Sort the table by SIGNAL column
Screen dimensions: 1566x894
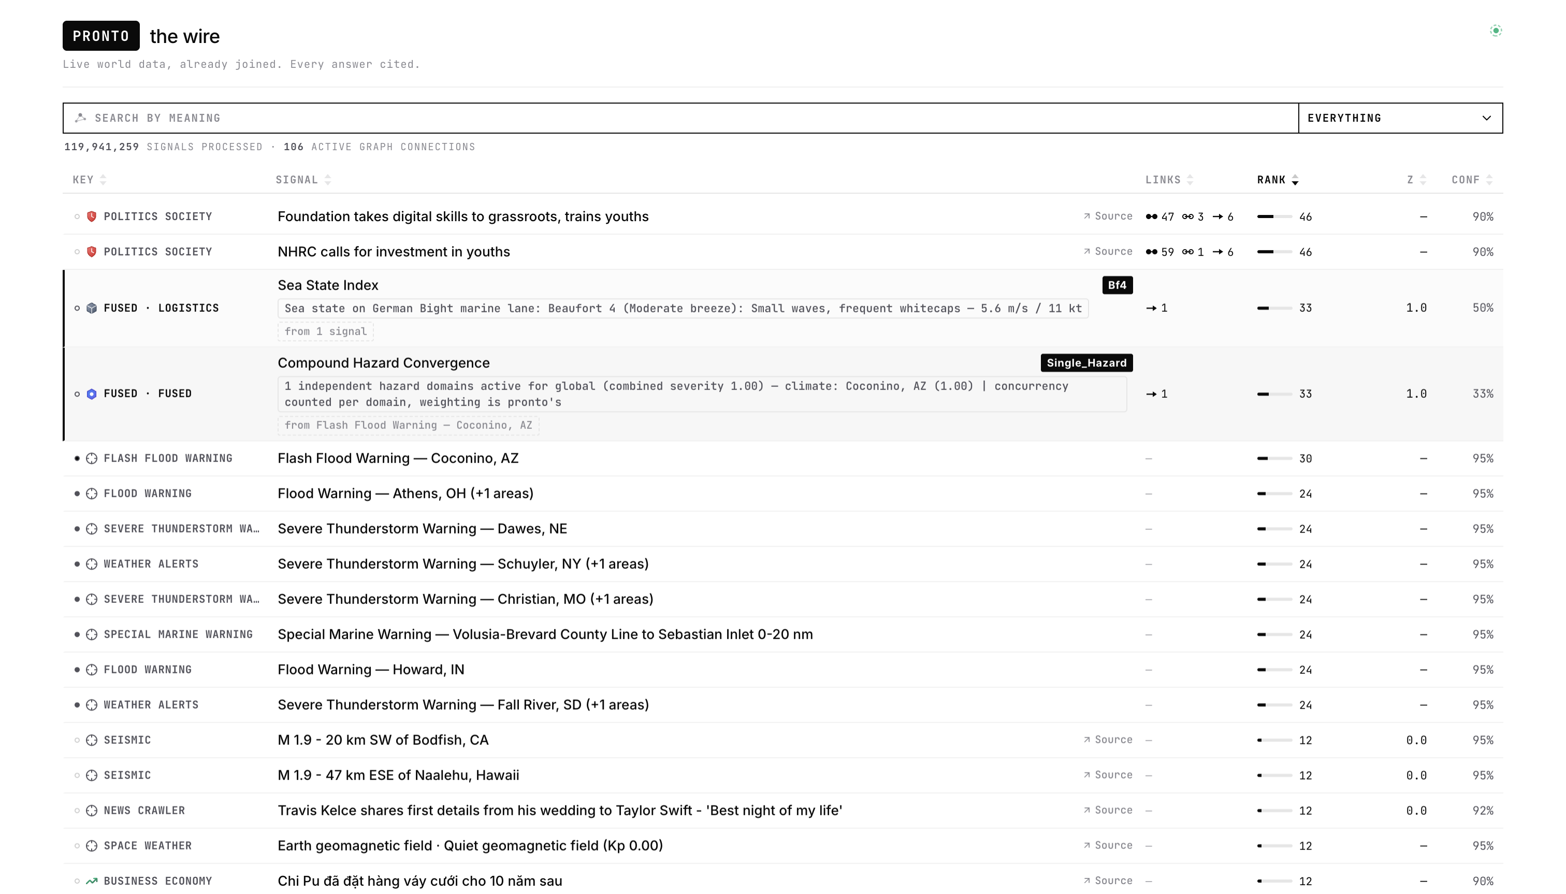point(303,180)
